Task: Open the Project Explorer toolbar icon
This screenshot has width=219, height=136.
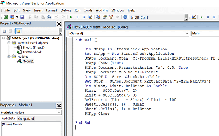Action: (98, 17)
